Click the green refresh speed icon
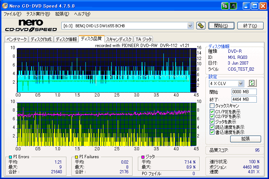Image resolution: width=269 pixels, height=179 pixels. click(252, 83)
